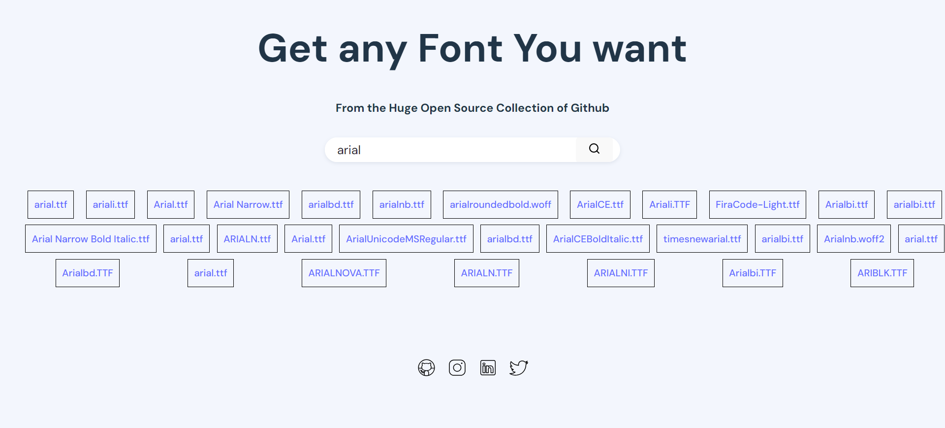
Task: Select ARIALNOVA.TTF font result
Action: 344,273
